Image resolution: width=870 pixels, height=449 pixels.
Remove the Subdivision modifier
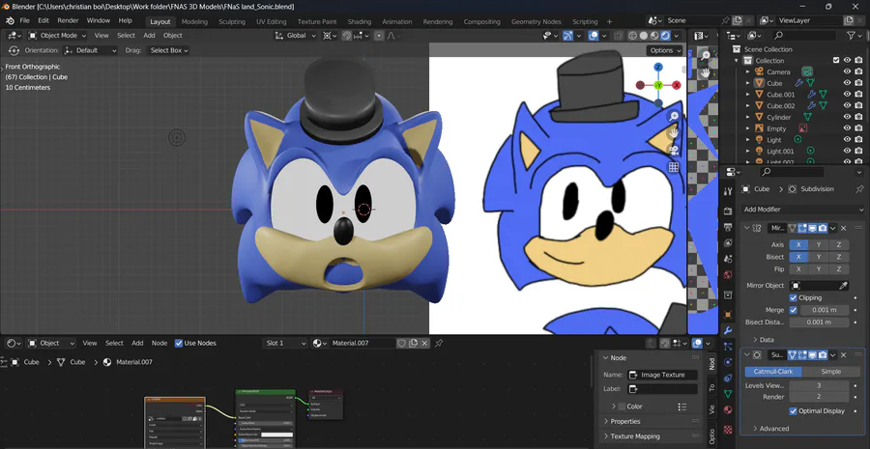tap(843, 354)
